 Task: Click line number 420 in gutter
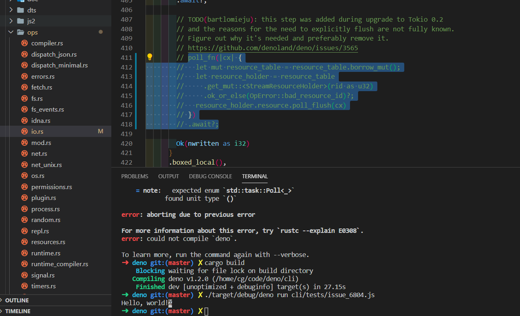tap(126, 143)
